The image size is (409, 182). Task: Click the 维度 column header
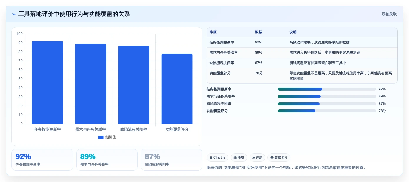pyautogui.click(x=213, y=32)
